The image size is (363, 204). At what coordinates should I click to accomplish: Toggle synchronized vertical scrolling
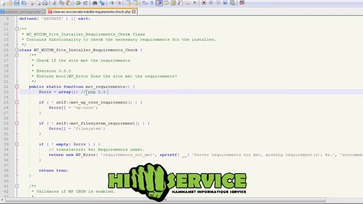coord(128,3)
